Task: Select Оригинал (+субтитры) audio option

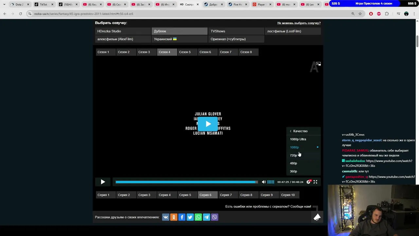Action: coord(236,39)
